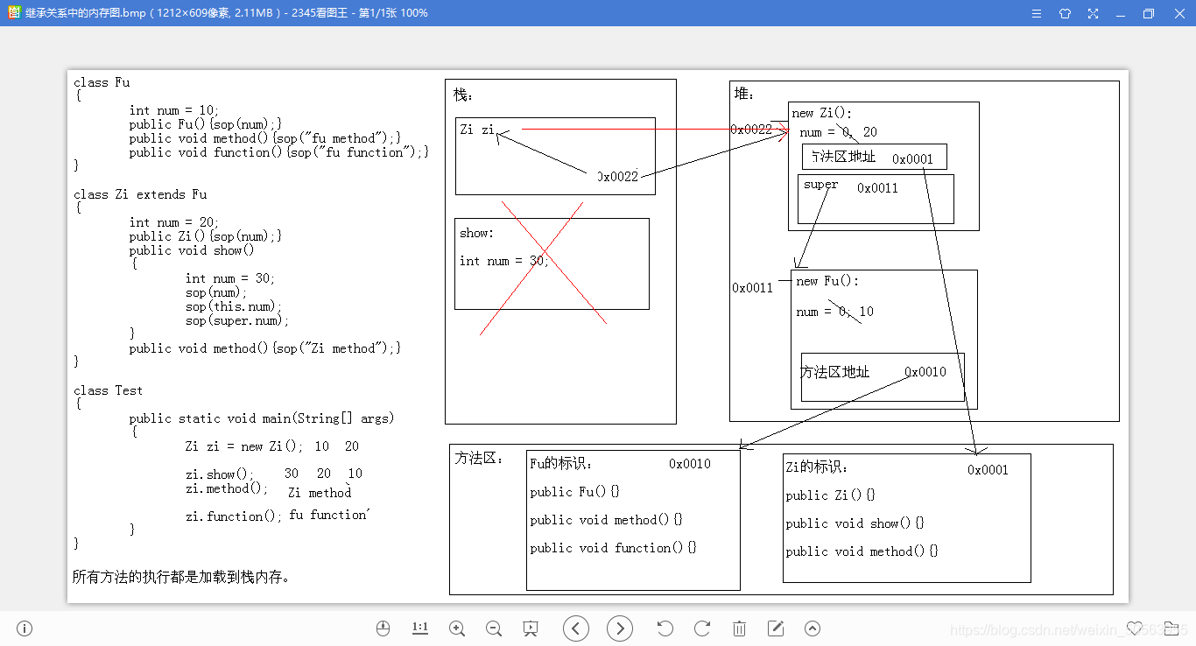Viewport: 1196px width, 646px height.
Task: Click the line "Zi zi = new Zi();"
Action: pos(244,446)
